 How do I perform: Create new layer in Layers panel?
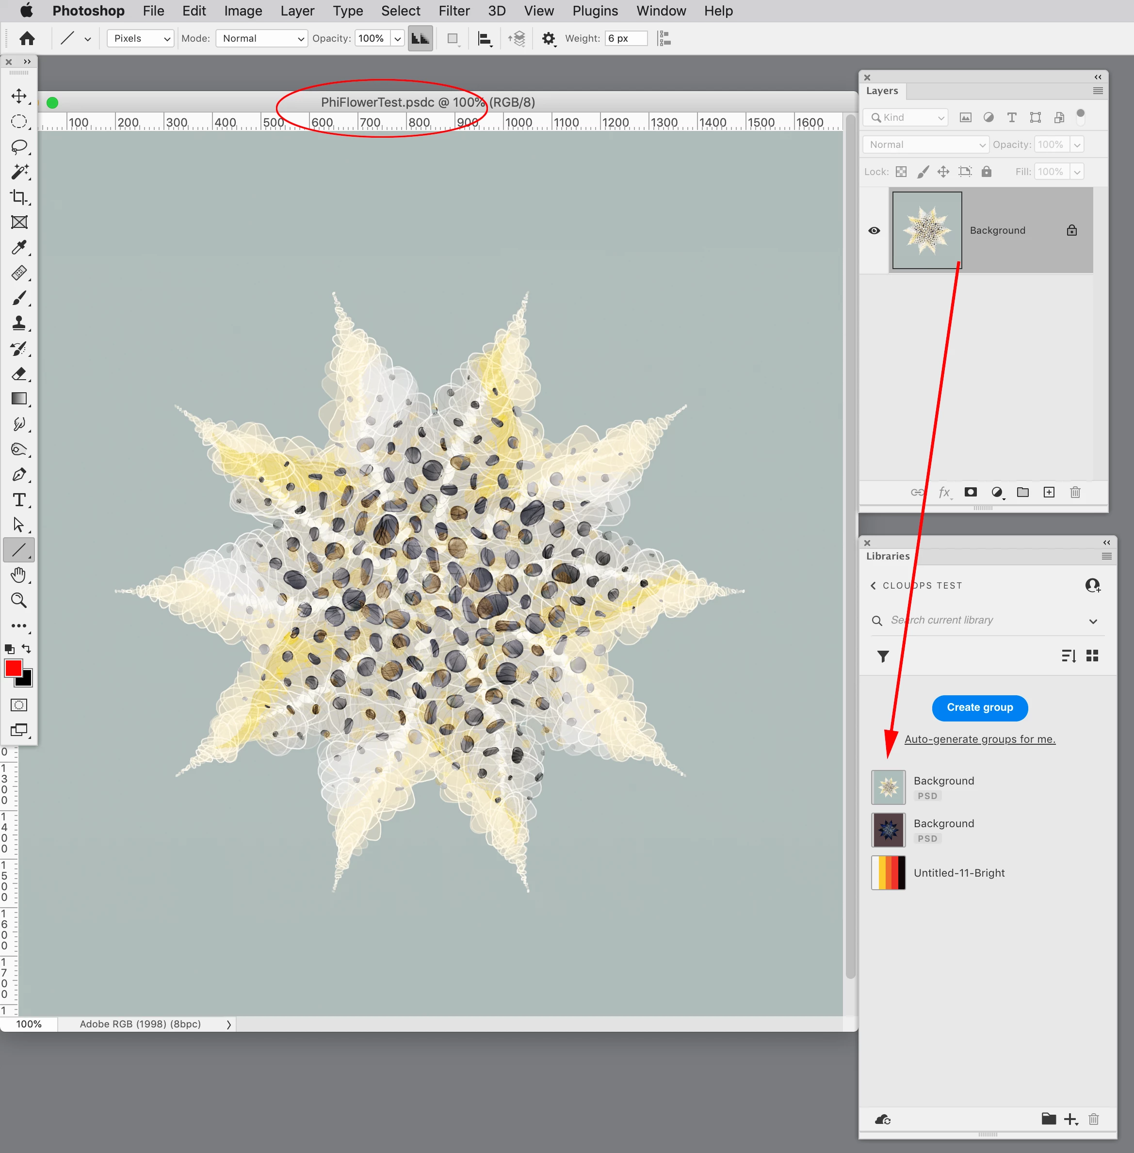[x=1049, y=492]
